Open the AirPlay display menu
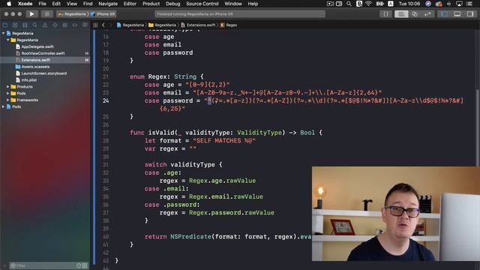This screenshot has width=480, height=270. pyautogui.click(x=459, y=4)
